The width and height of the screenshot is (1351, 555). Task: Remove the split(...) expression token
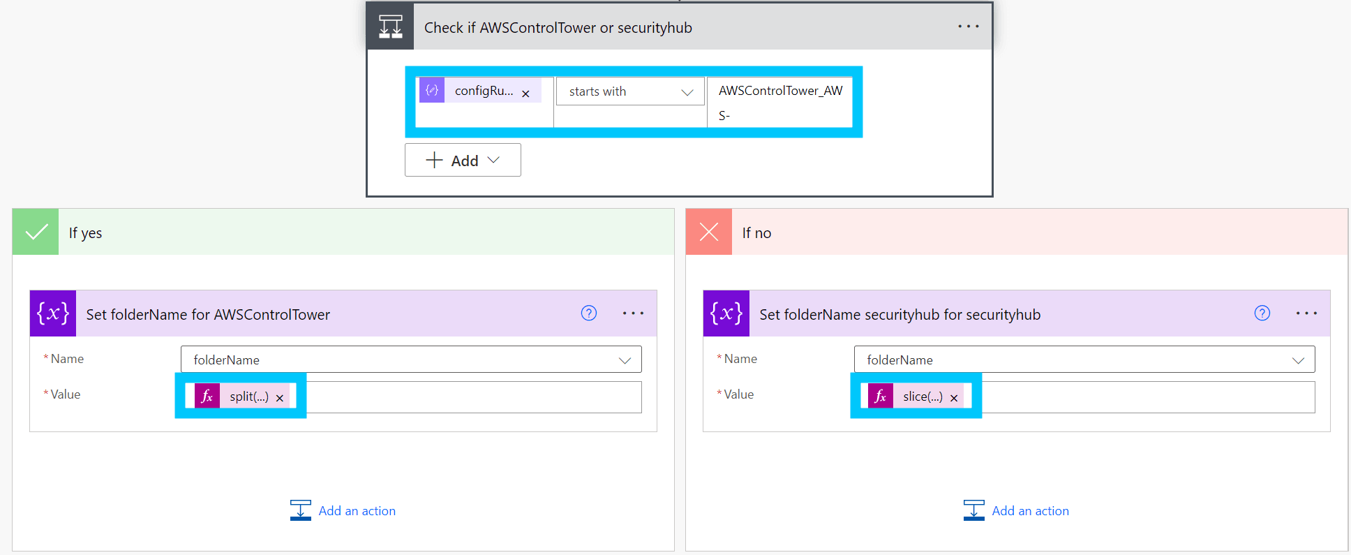coord(280,398)
